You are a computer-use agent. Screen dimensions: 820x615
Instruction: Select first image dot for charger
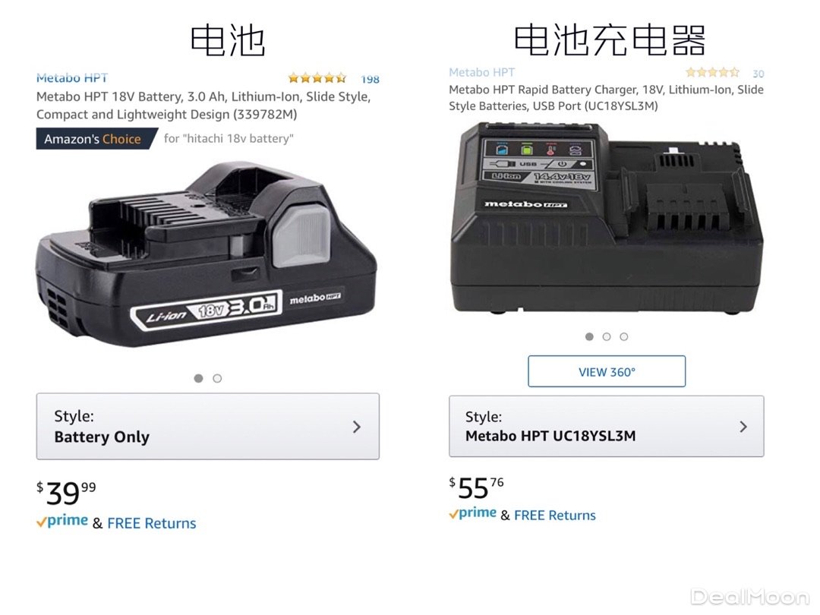pos(589,337)
